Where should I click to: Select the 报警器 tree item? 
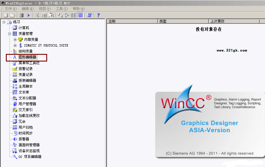(x=24, y=139)
